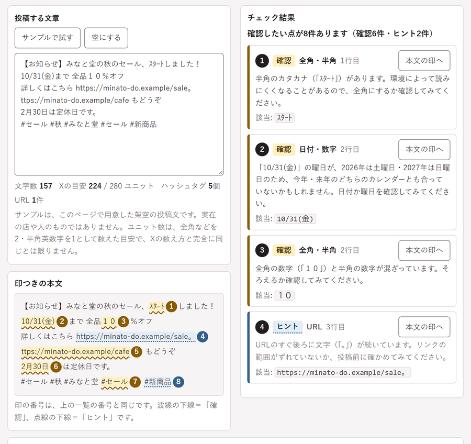Click highlighted #新商品 in marked text
This screenshot has height=444, width=471.
(158, 382)
